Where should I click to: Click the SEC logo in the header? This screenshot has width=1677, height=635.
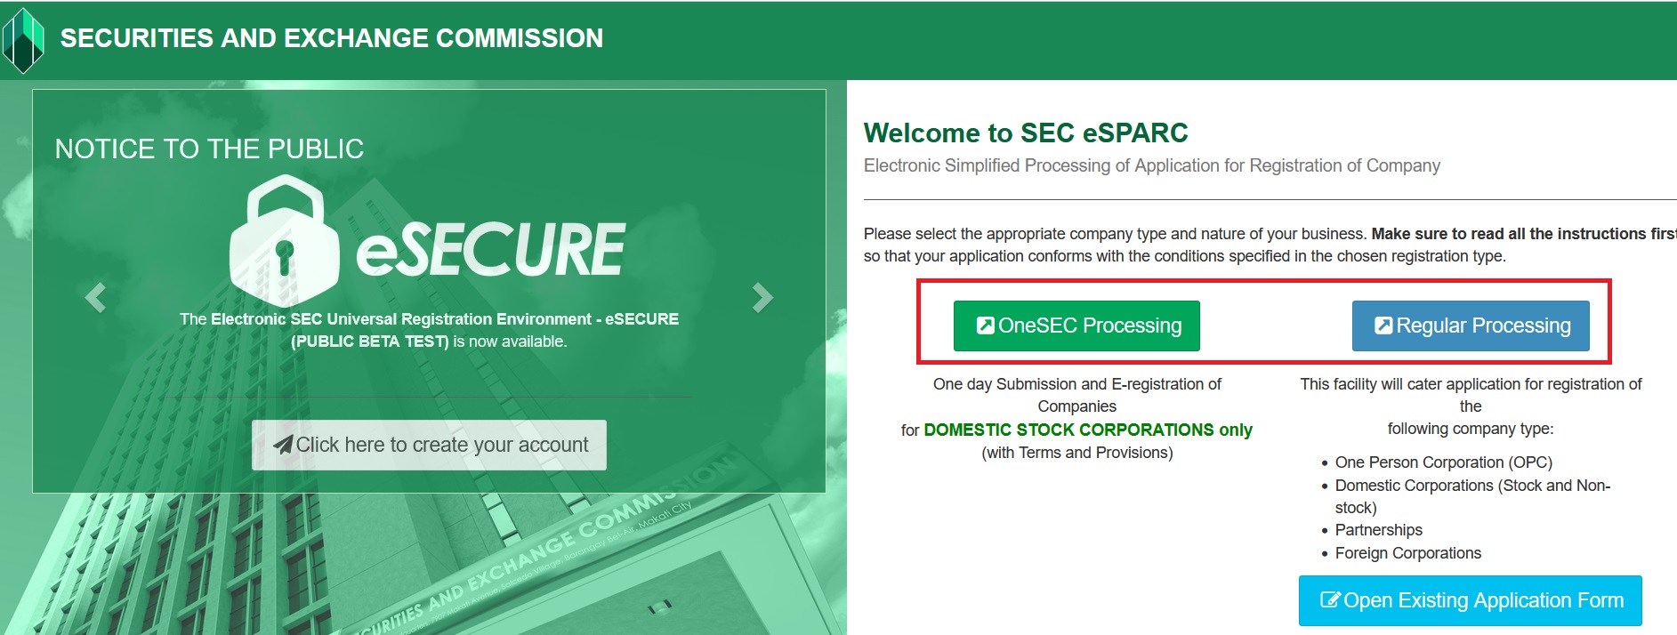[x=23, y=40]
